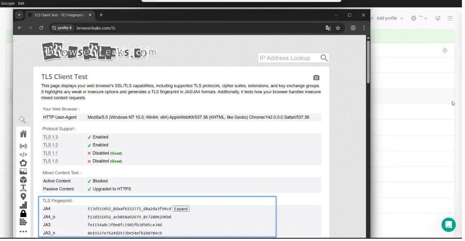
Task: Click the TLS 1.2 link
Action: pos(50,145)
